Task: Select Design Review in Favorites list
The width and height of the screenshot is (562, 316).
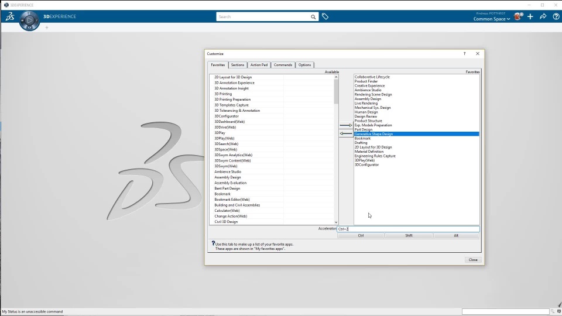Action: (365, 116)
